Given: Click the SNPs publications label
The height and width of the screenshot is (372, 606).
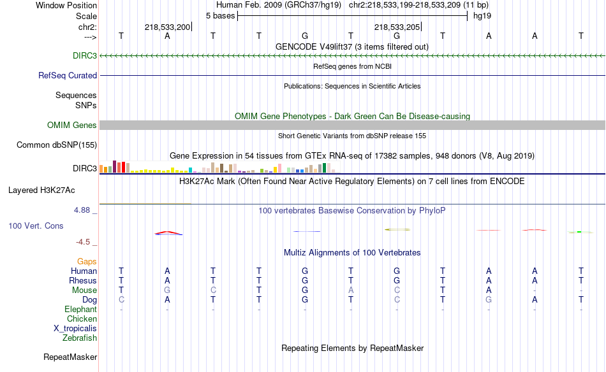Looking at the screenshot, I should [86, 105].
